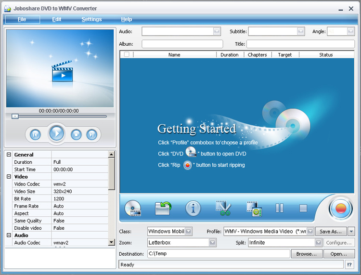Open the Class dropdown list
Viewport: 361px width, 275px height.
(x=188, y=232)
